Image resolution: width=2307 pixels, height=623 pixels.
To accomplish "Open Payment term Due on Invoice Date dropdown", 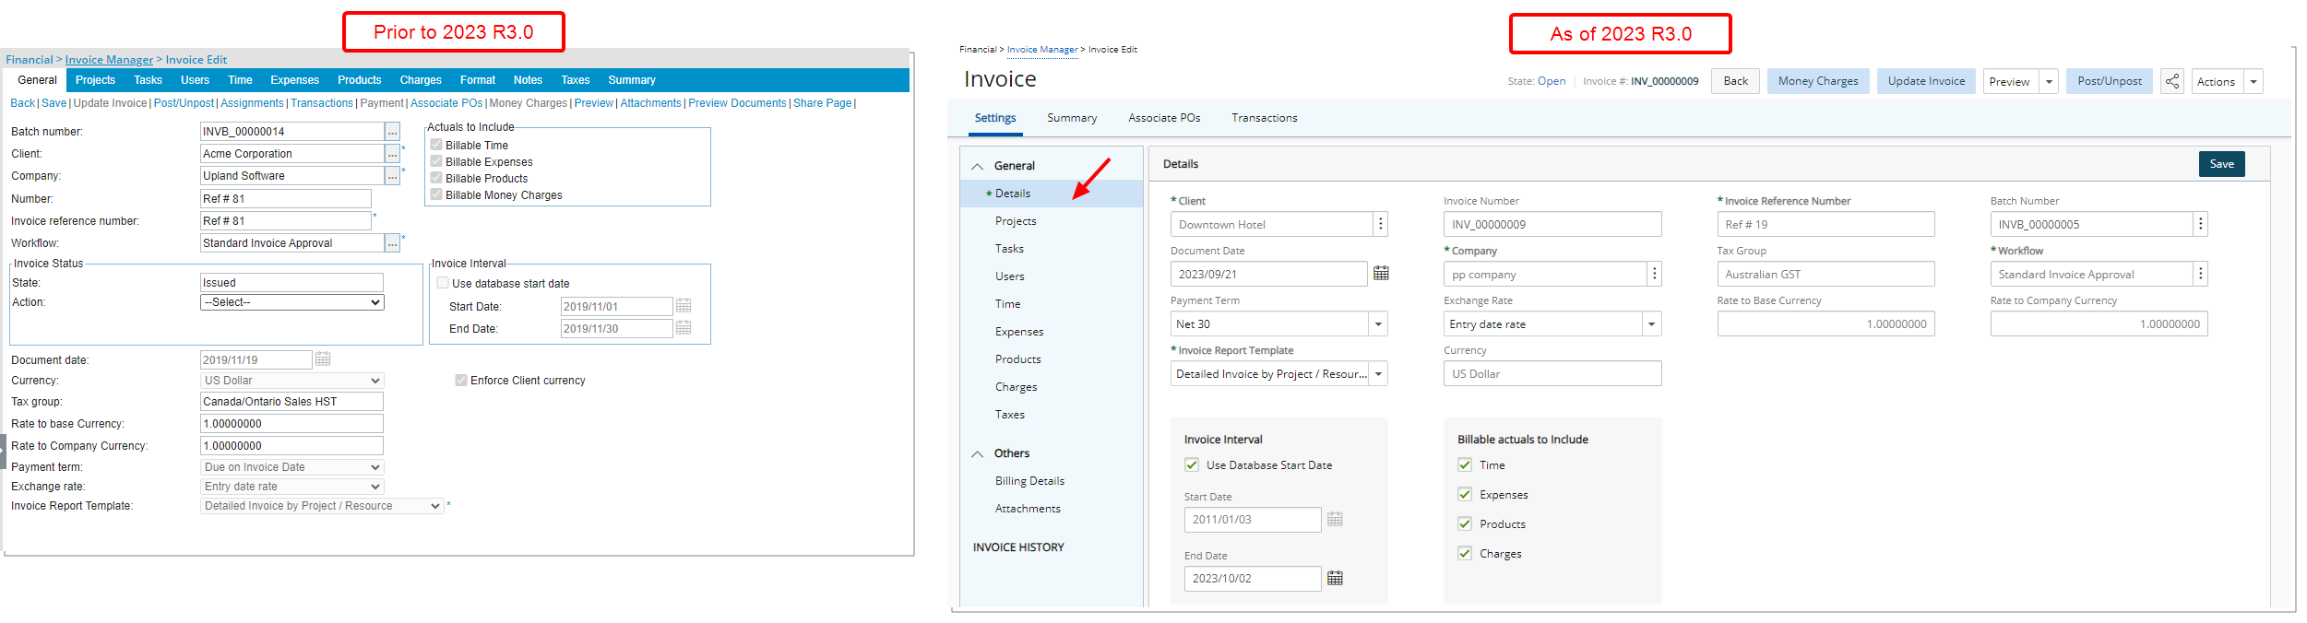I will click(x=291, y=467).
